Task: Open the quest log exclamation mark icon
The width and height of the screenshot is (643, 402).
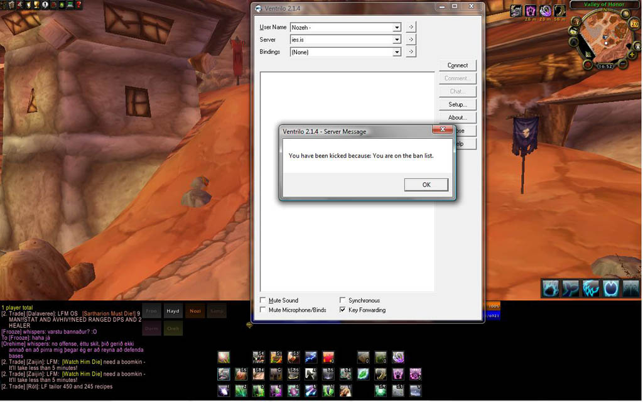Action: pos(45,5)
